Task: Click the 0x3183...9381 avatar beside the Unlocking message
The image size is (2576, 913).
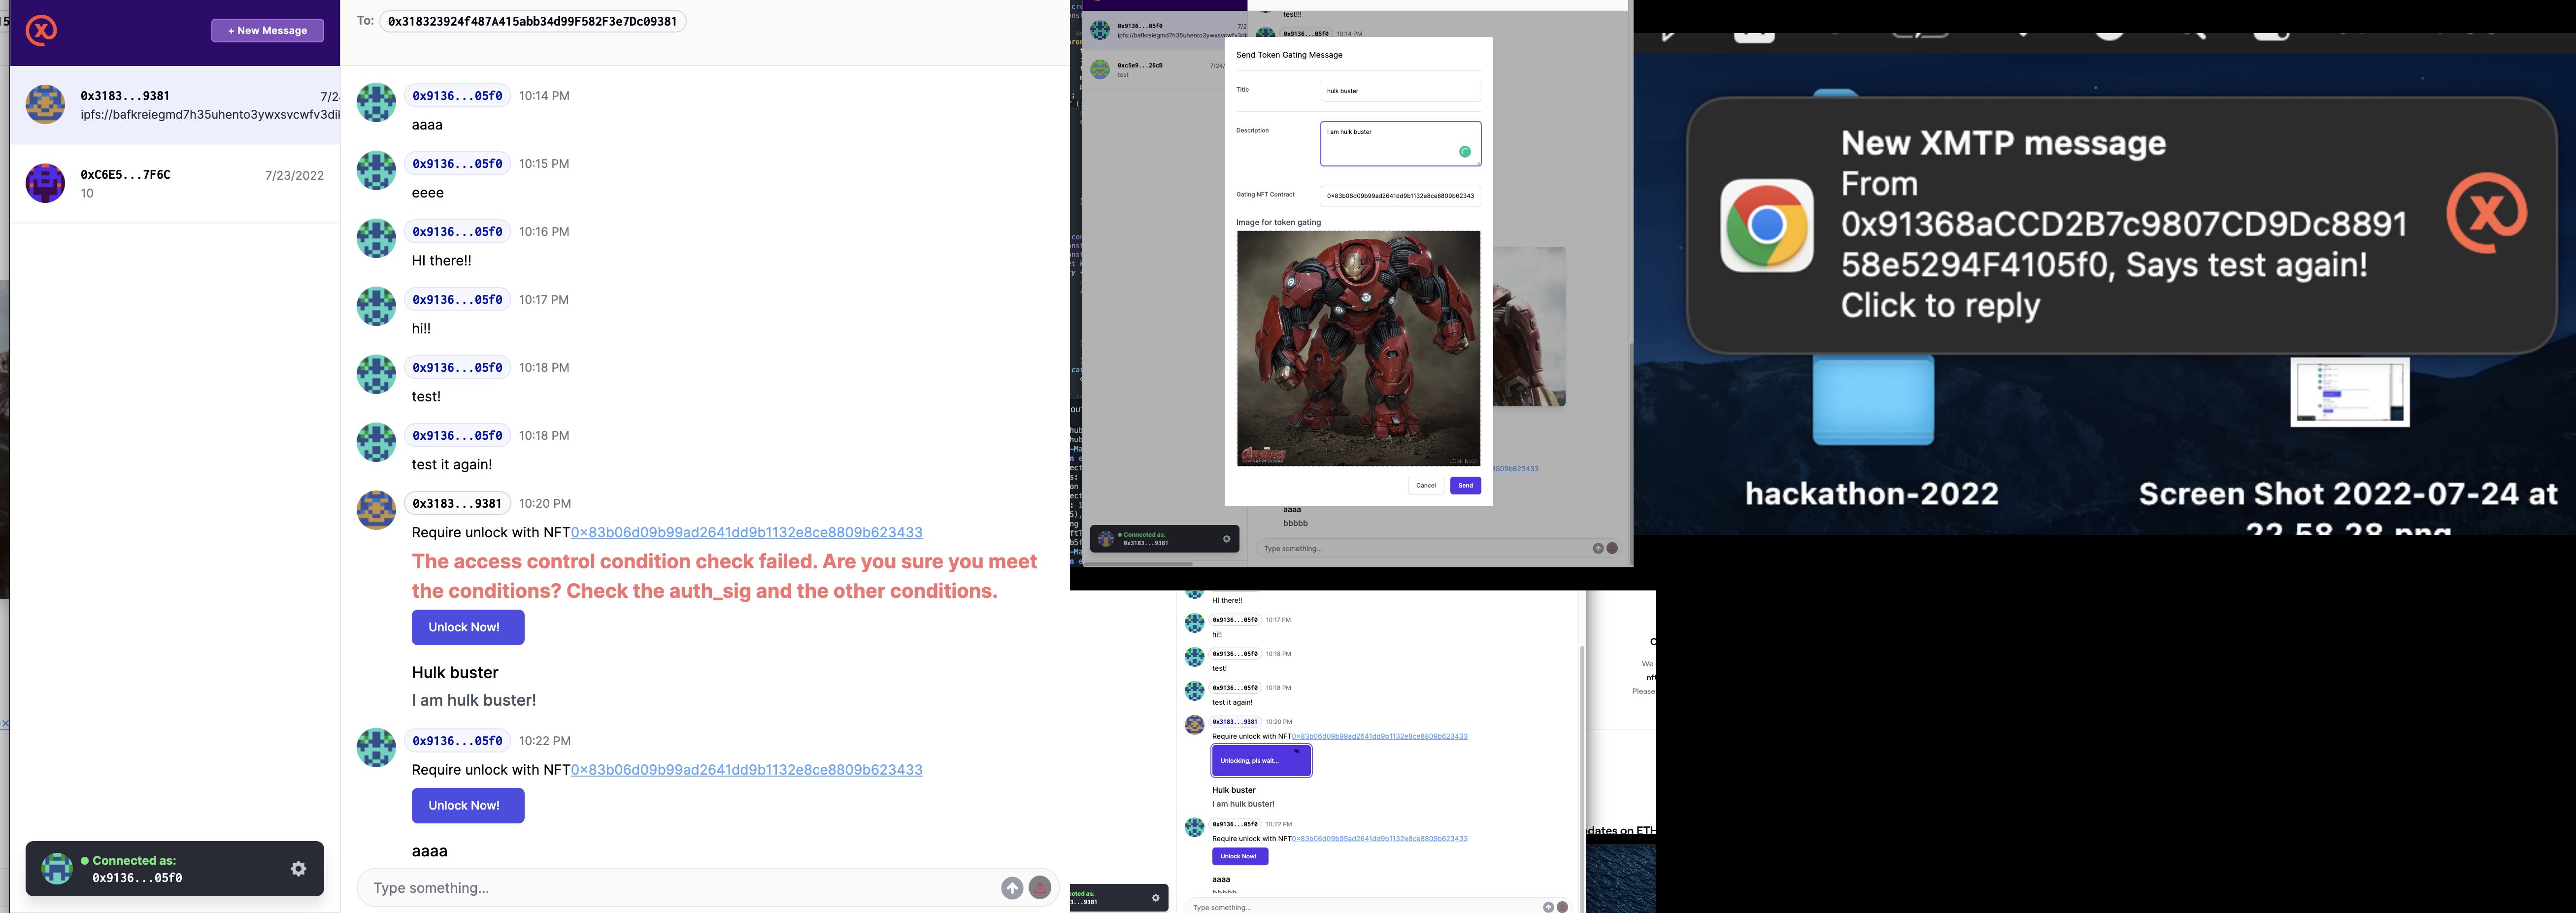Action: click(1194, 725)
